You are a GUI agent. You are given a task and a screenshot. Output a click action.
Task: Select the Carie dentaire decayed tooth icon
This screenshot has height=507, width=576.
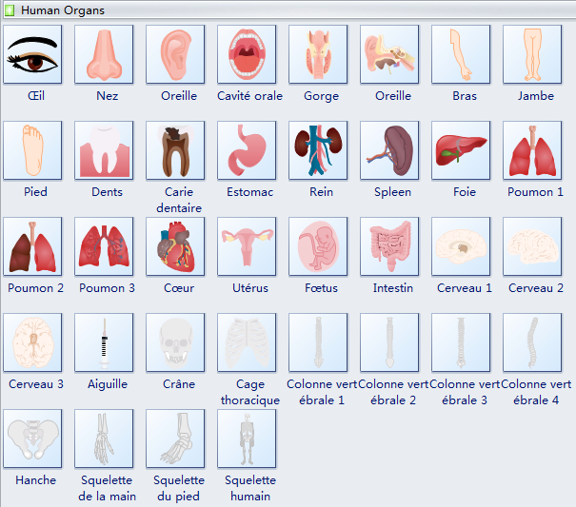tap(175, 150)
